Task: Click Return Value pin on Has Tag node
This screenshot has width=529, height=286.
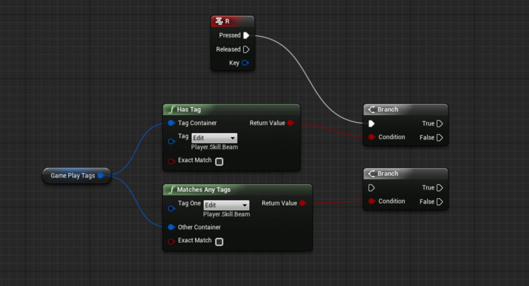Action: pos(291,123)
